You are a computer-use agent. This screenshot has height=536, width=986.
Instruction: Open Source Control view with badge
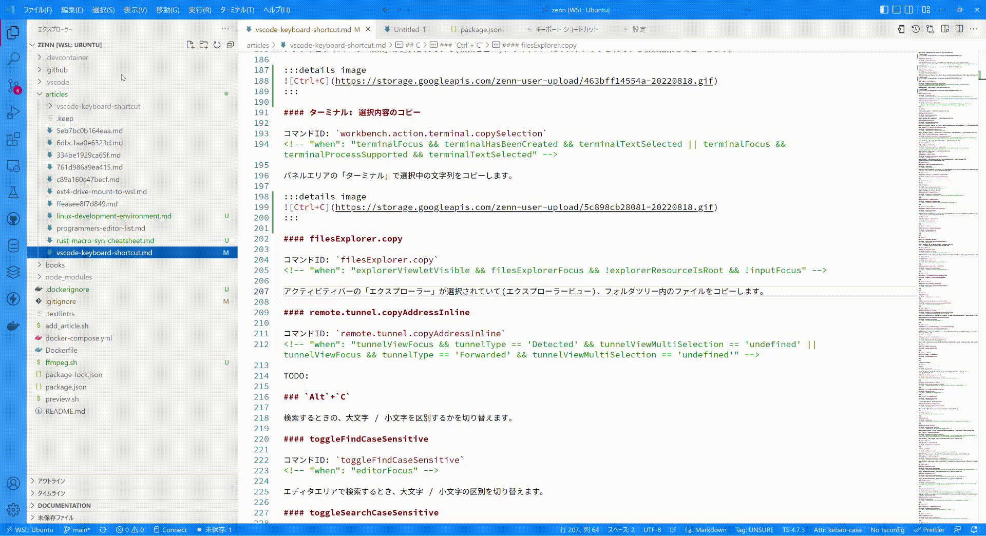(13, 86)
